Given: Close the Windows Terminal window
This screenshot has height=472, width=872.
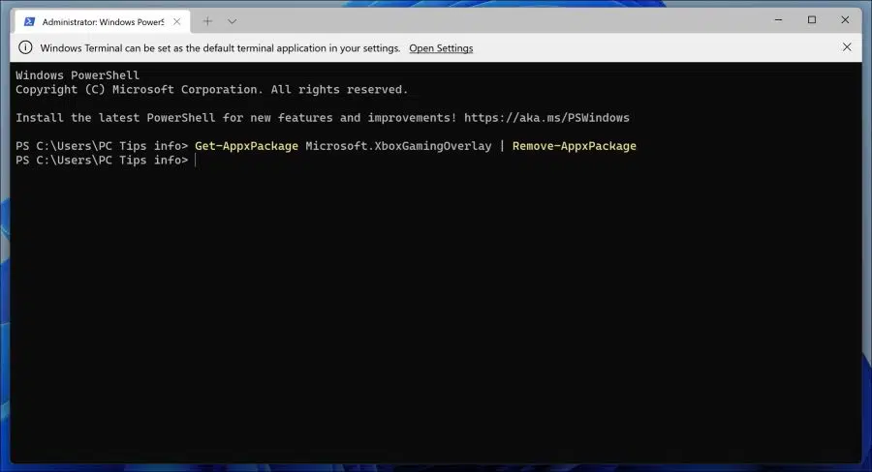Looking at the screenshot, I should tap(845, 20).
